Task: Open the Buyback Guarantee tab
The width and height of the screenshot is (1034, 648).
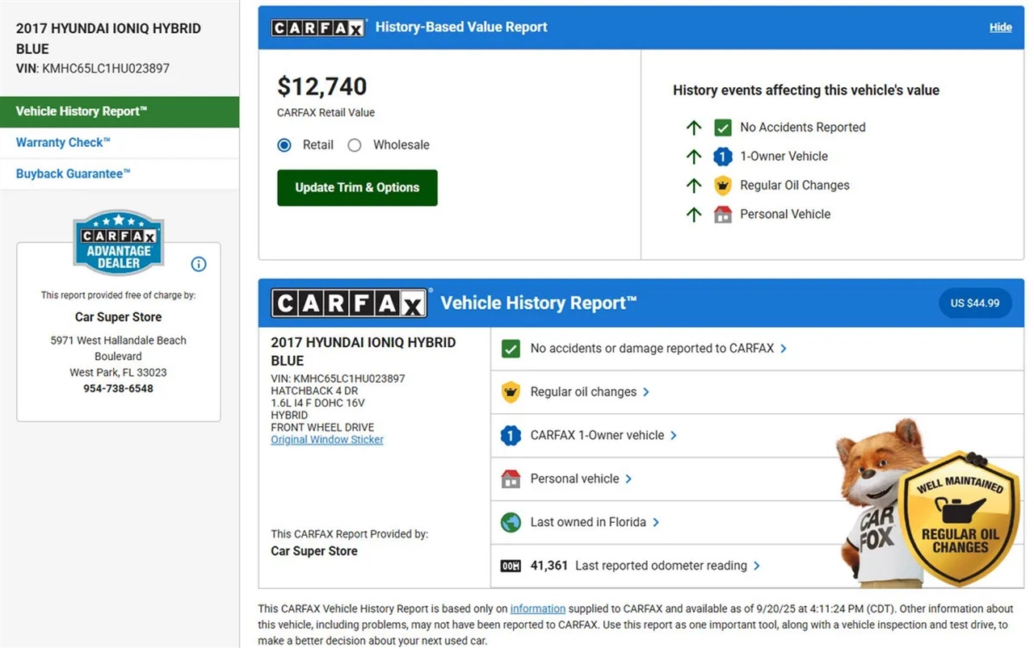Action: click(x=73, y=173)
